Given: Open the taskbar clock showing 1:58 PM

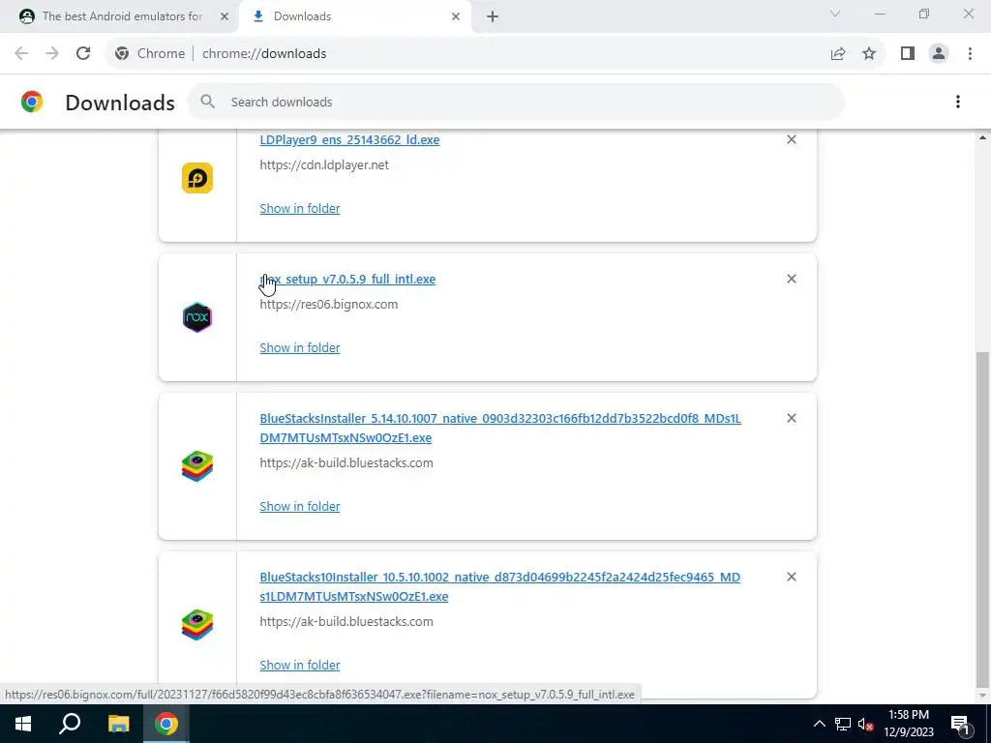Looking at the screenshot, I should click(908, 724).
